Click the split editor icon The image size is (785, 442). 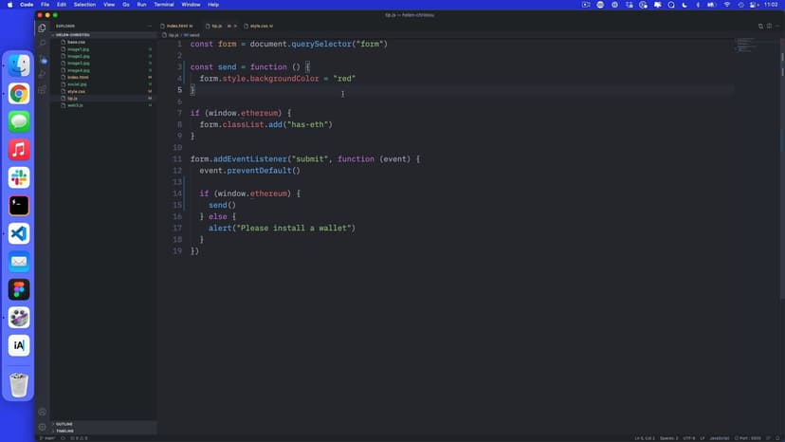point(759,26)
